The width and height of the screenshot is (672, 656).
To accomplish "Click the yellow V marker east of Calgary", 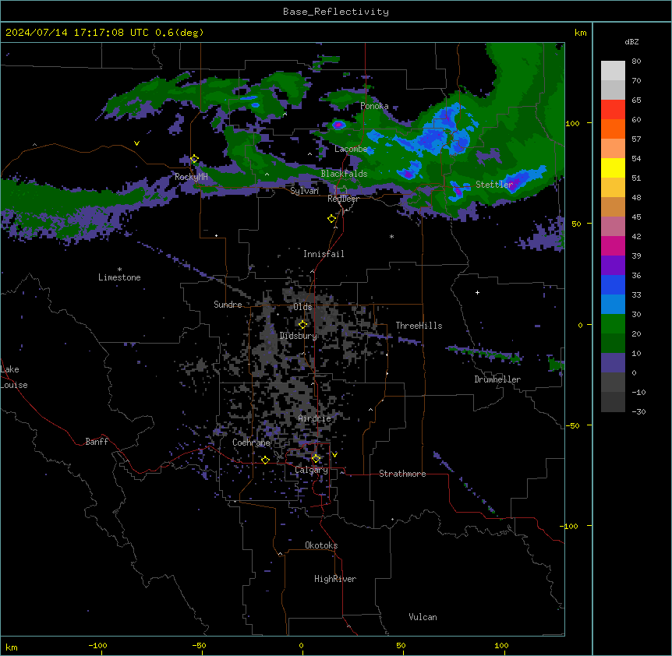I will [x=334, y=455].
